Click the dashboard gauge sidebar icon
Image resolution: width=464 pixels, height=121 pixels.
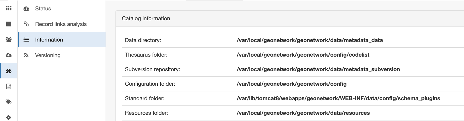tap(9, 71)
